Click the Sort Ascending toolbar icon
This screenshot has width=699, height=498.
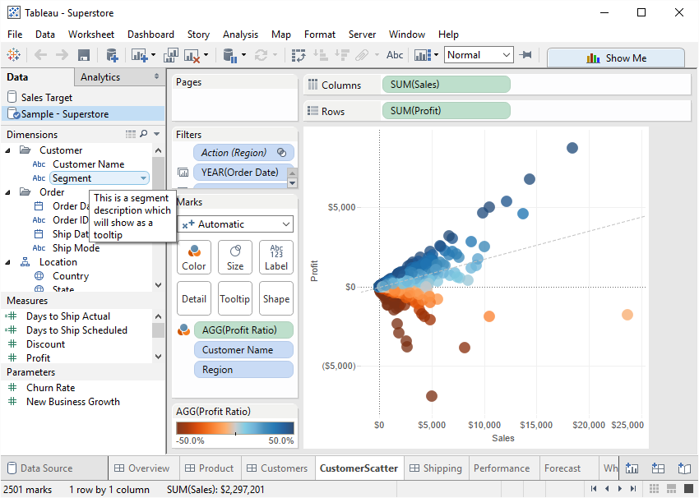tap(321, 55)
